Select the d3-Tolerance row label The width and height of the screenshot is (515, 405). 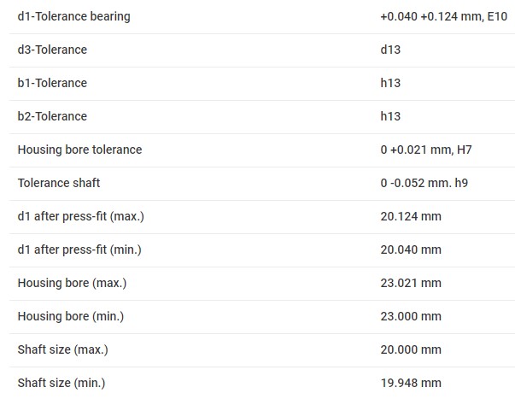[x=52, y=50]
